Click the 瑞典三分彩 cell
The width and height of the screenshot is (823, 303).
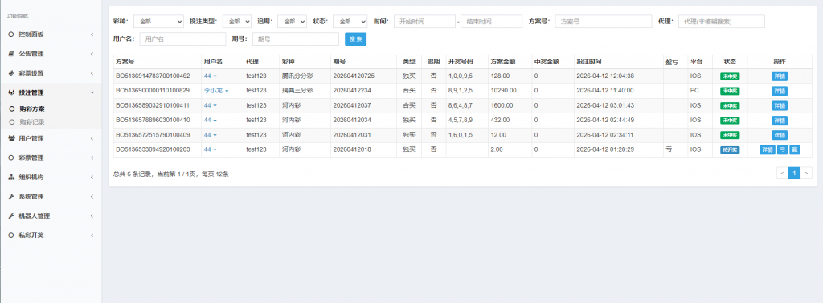297,91
